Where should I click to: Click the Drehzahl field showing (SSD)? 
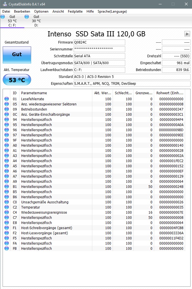pos(176,56)
